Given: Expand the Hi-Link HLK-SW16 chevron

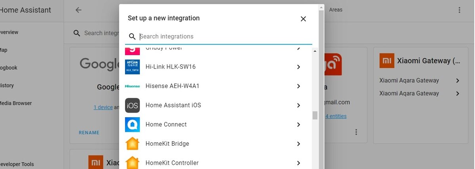Looking at the screenshot, I should pos(298,67).
